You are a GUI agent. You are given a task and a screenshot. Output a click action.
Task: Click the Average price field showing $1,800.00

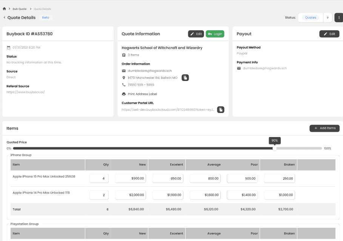pos(205,195)
